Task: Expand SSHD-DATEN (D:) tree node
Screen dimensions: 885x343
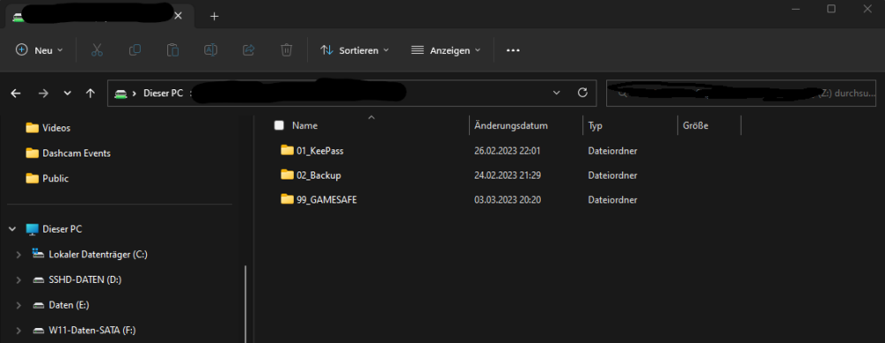Action: point(19,280)
